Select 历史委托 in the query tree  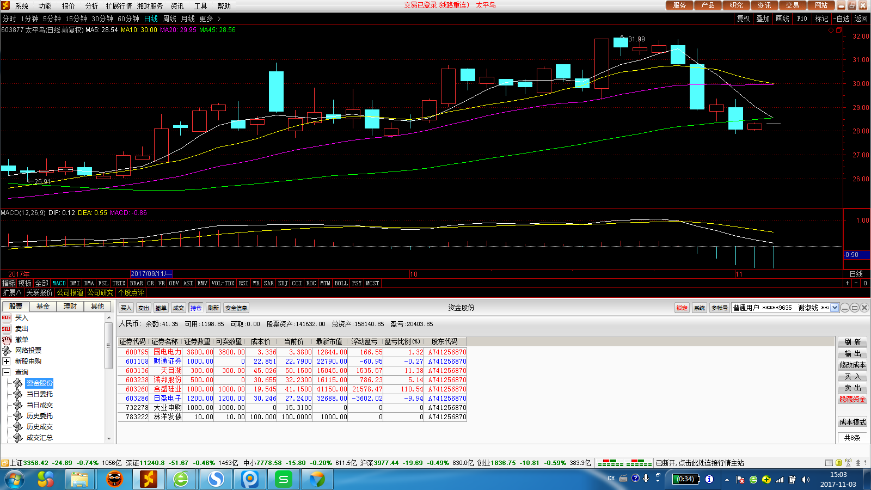coord(40,416)
